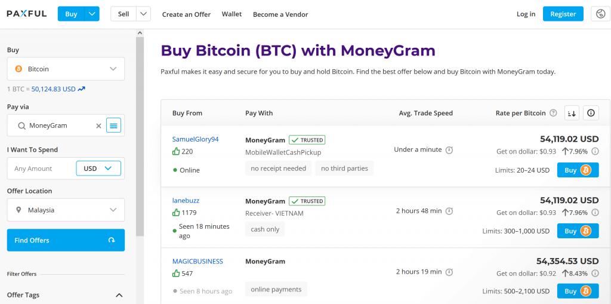Click the clock icon beside Under a minute
This screenshot has width=611, height=304.
tap(449, 150)
